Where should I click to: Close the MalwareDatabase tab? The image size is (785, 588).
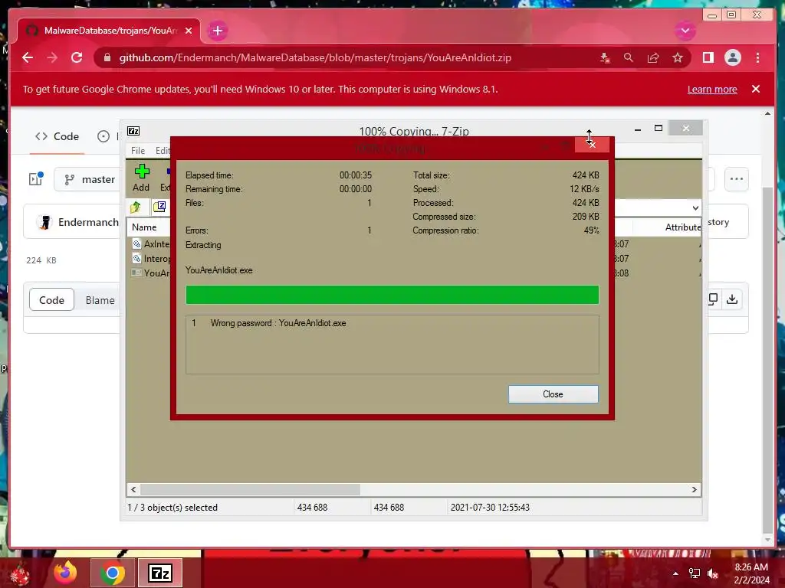coord(189,31)
